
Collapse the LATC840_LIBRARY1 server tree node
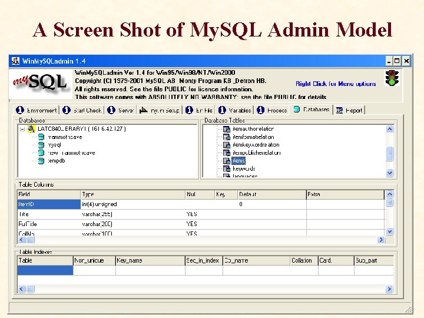[x=23, y=129]
